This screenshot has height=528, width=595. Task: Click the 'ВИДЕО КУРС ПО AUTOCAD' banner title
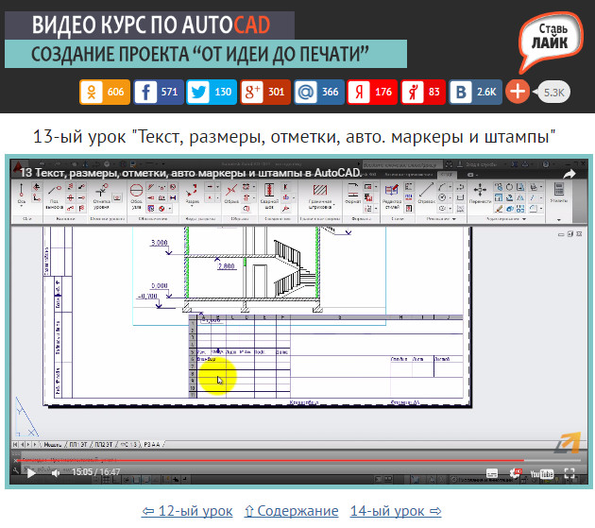(151, 26)
